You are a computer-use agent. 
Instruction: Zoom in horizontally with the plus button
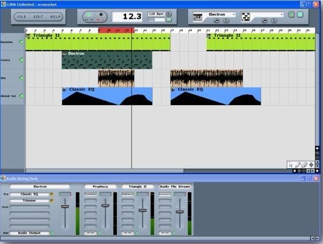point(299,171)
